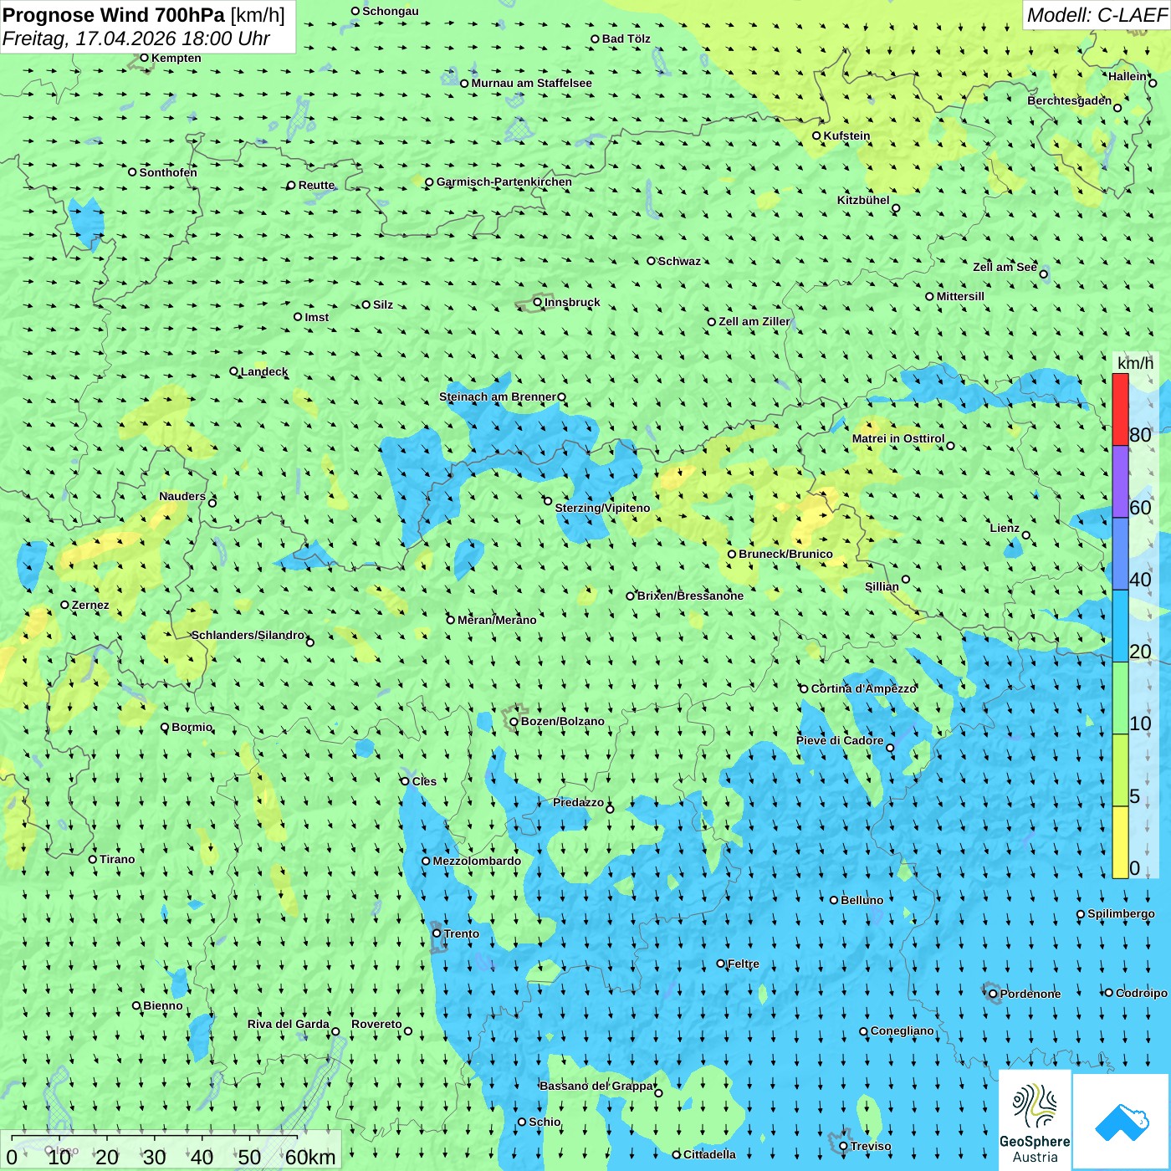Image resolution: width=1171 pixels, height=1171 pixels.
Task: Click the Cles town label
Action: pos(424,781)
